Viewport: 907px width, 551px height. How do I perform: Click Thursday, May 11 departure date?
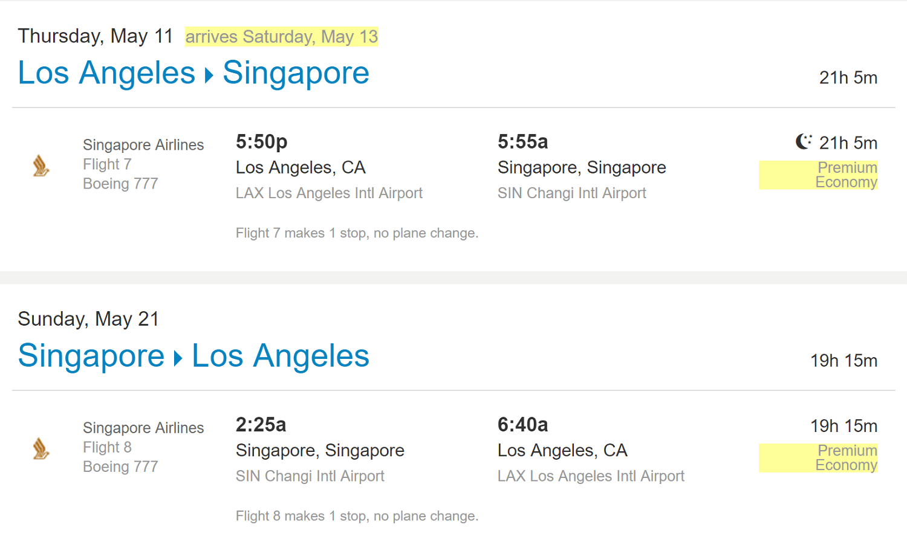(96, 36)
